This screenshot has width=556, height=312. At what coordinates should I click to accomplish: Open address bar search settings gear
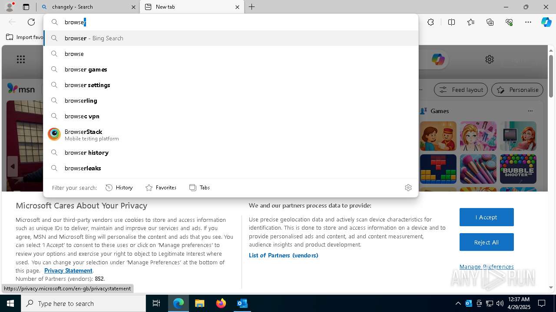(x=408, y=188)
